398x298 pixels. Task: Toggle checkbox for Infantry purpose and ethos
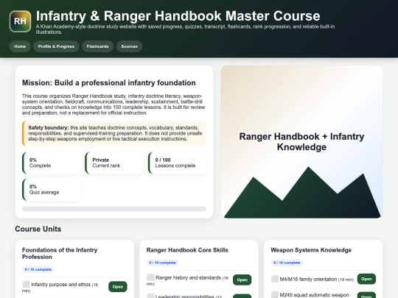pyautogui.click(x=26, y=284)
